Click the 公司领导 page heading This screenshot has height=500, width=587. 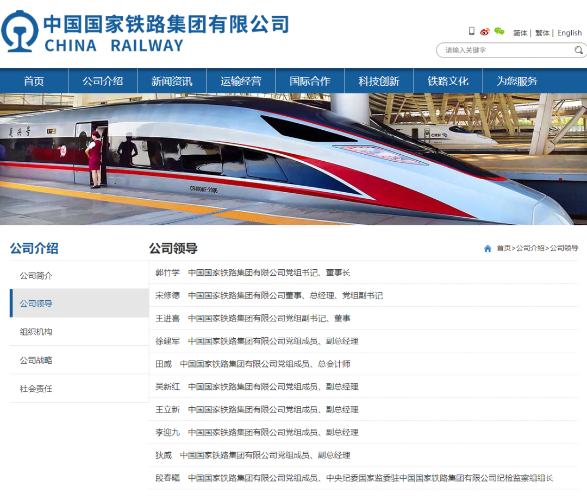(x=173, y=248)
